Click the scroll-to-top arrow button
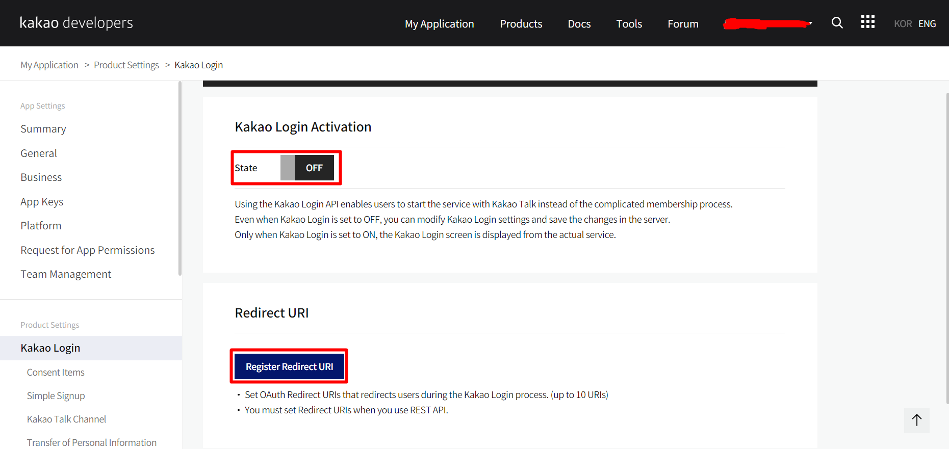The width and height of the screenshot is (949, 449). click(x=916, y=420)
